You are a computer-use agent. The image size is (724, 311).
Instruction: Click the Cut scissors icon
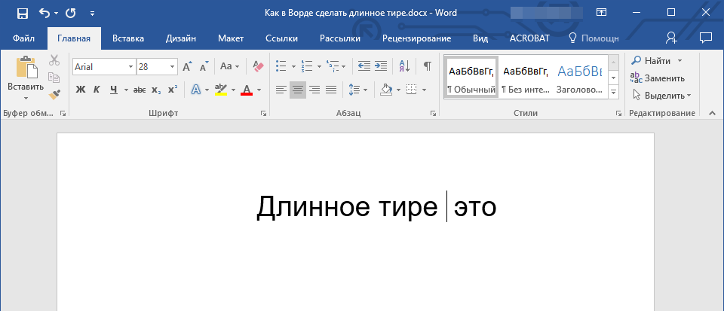[54, 61]
